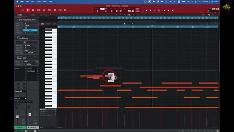Click the follow playhead tool icon above timeline
This screenshot has width=234, height=132.
point(129,15)
